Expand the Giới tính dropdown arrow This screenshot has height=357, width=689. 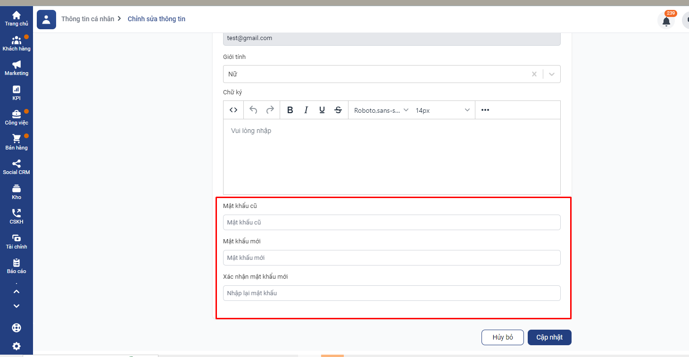tap(552, 74)
